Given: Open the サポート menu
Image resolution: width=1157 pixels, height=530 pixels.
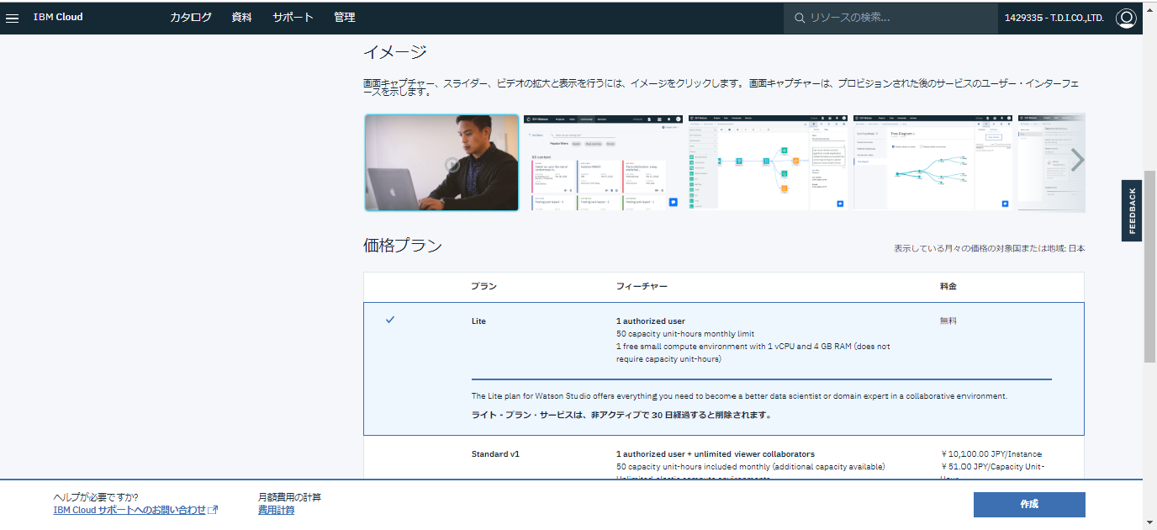Looking at the screenshot, I should coord(293,18).
